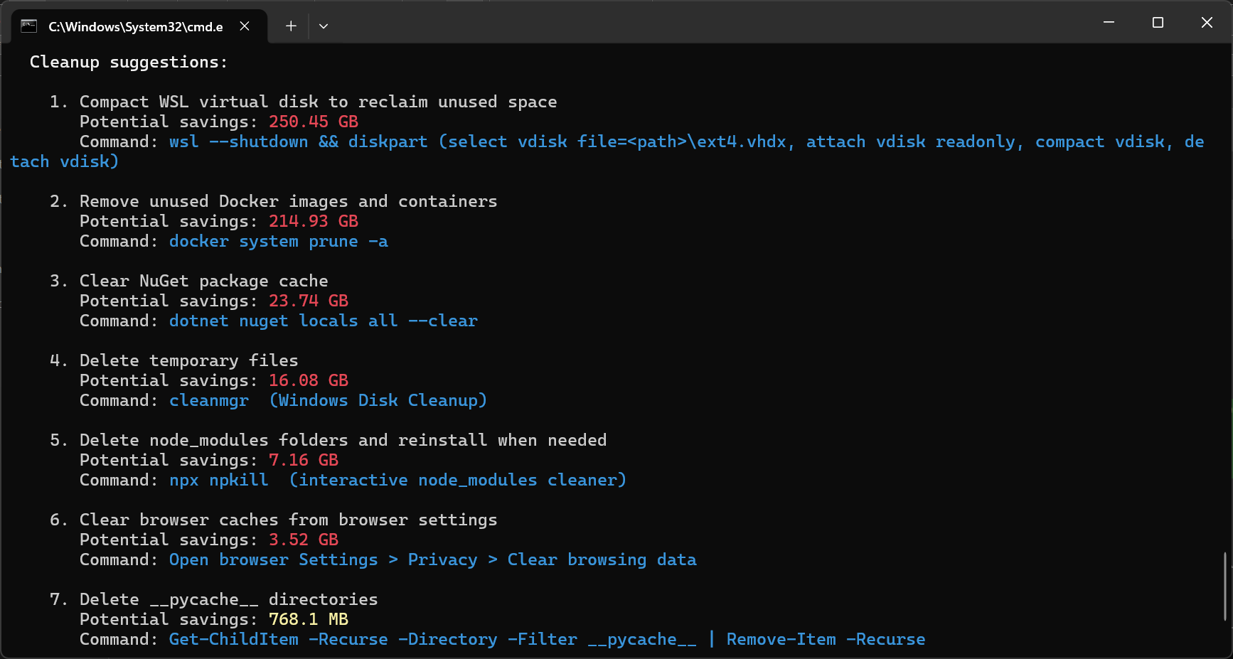The width and height of the screenshot is (1233, 659).
Task: Close the cmd.exe tab
Action: tap(245, 26)
